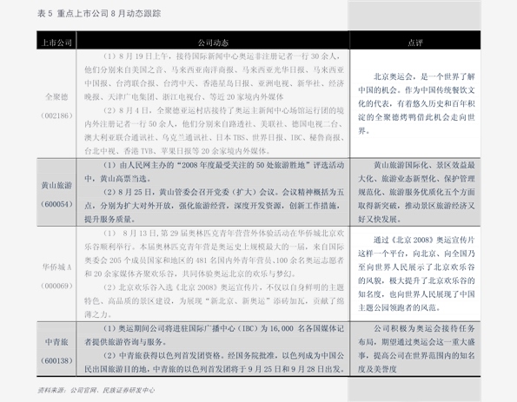Click the comment text beginning '北京奥运会,是一个世界了解'
Viewport: 517px width, 402px height.
424,76
